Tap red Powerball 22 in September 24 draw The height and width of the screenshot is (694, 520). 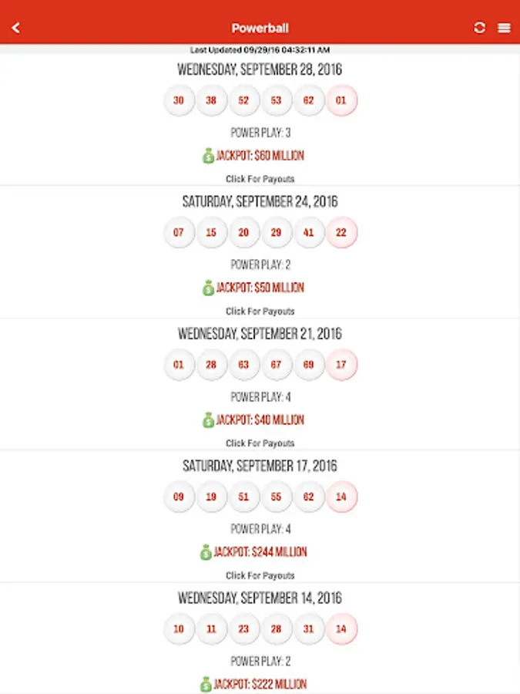341,232
